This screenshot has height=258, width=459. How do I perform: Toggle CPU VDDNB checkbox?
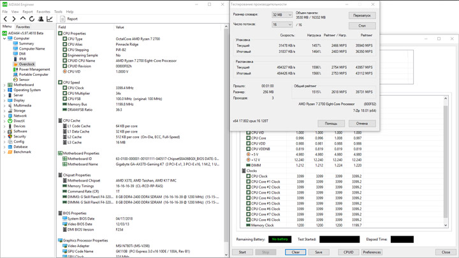[x=248, y=149]
